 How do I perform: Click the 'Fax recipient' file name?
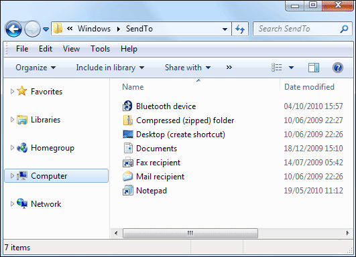[158, 163]
